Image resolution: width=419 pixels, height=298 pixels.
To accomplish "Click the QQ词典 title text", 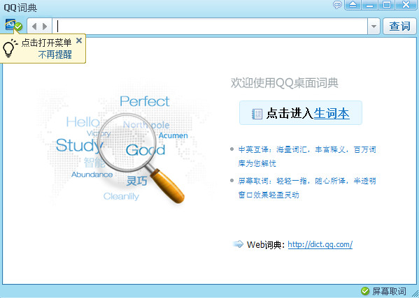I will [20, 8].
